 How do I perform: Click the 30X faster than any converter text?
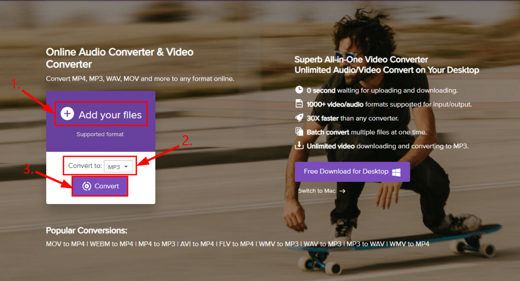click(352, 118)
